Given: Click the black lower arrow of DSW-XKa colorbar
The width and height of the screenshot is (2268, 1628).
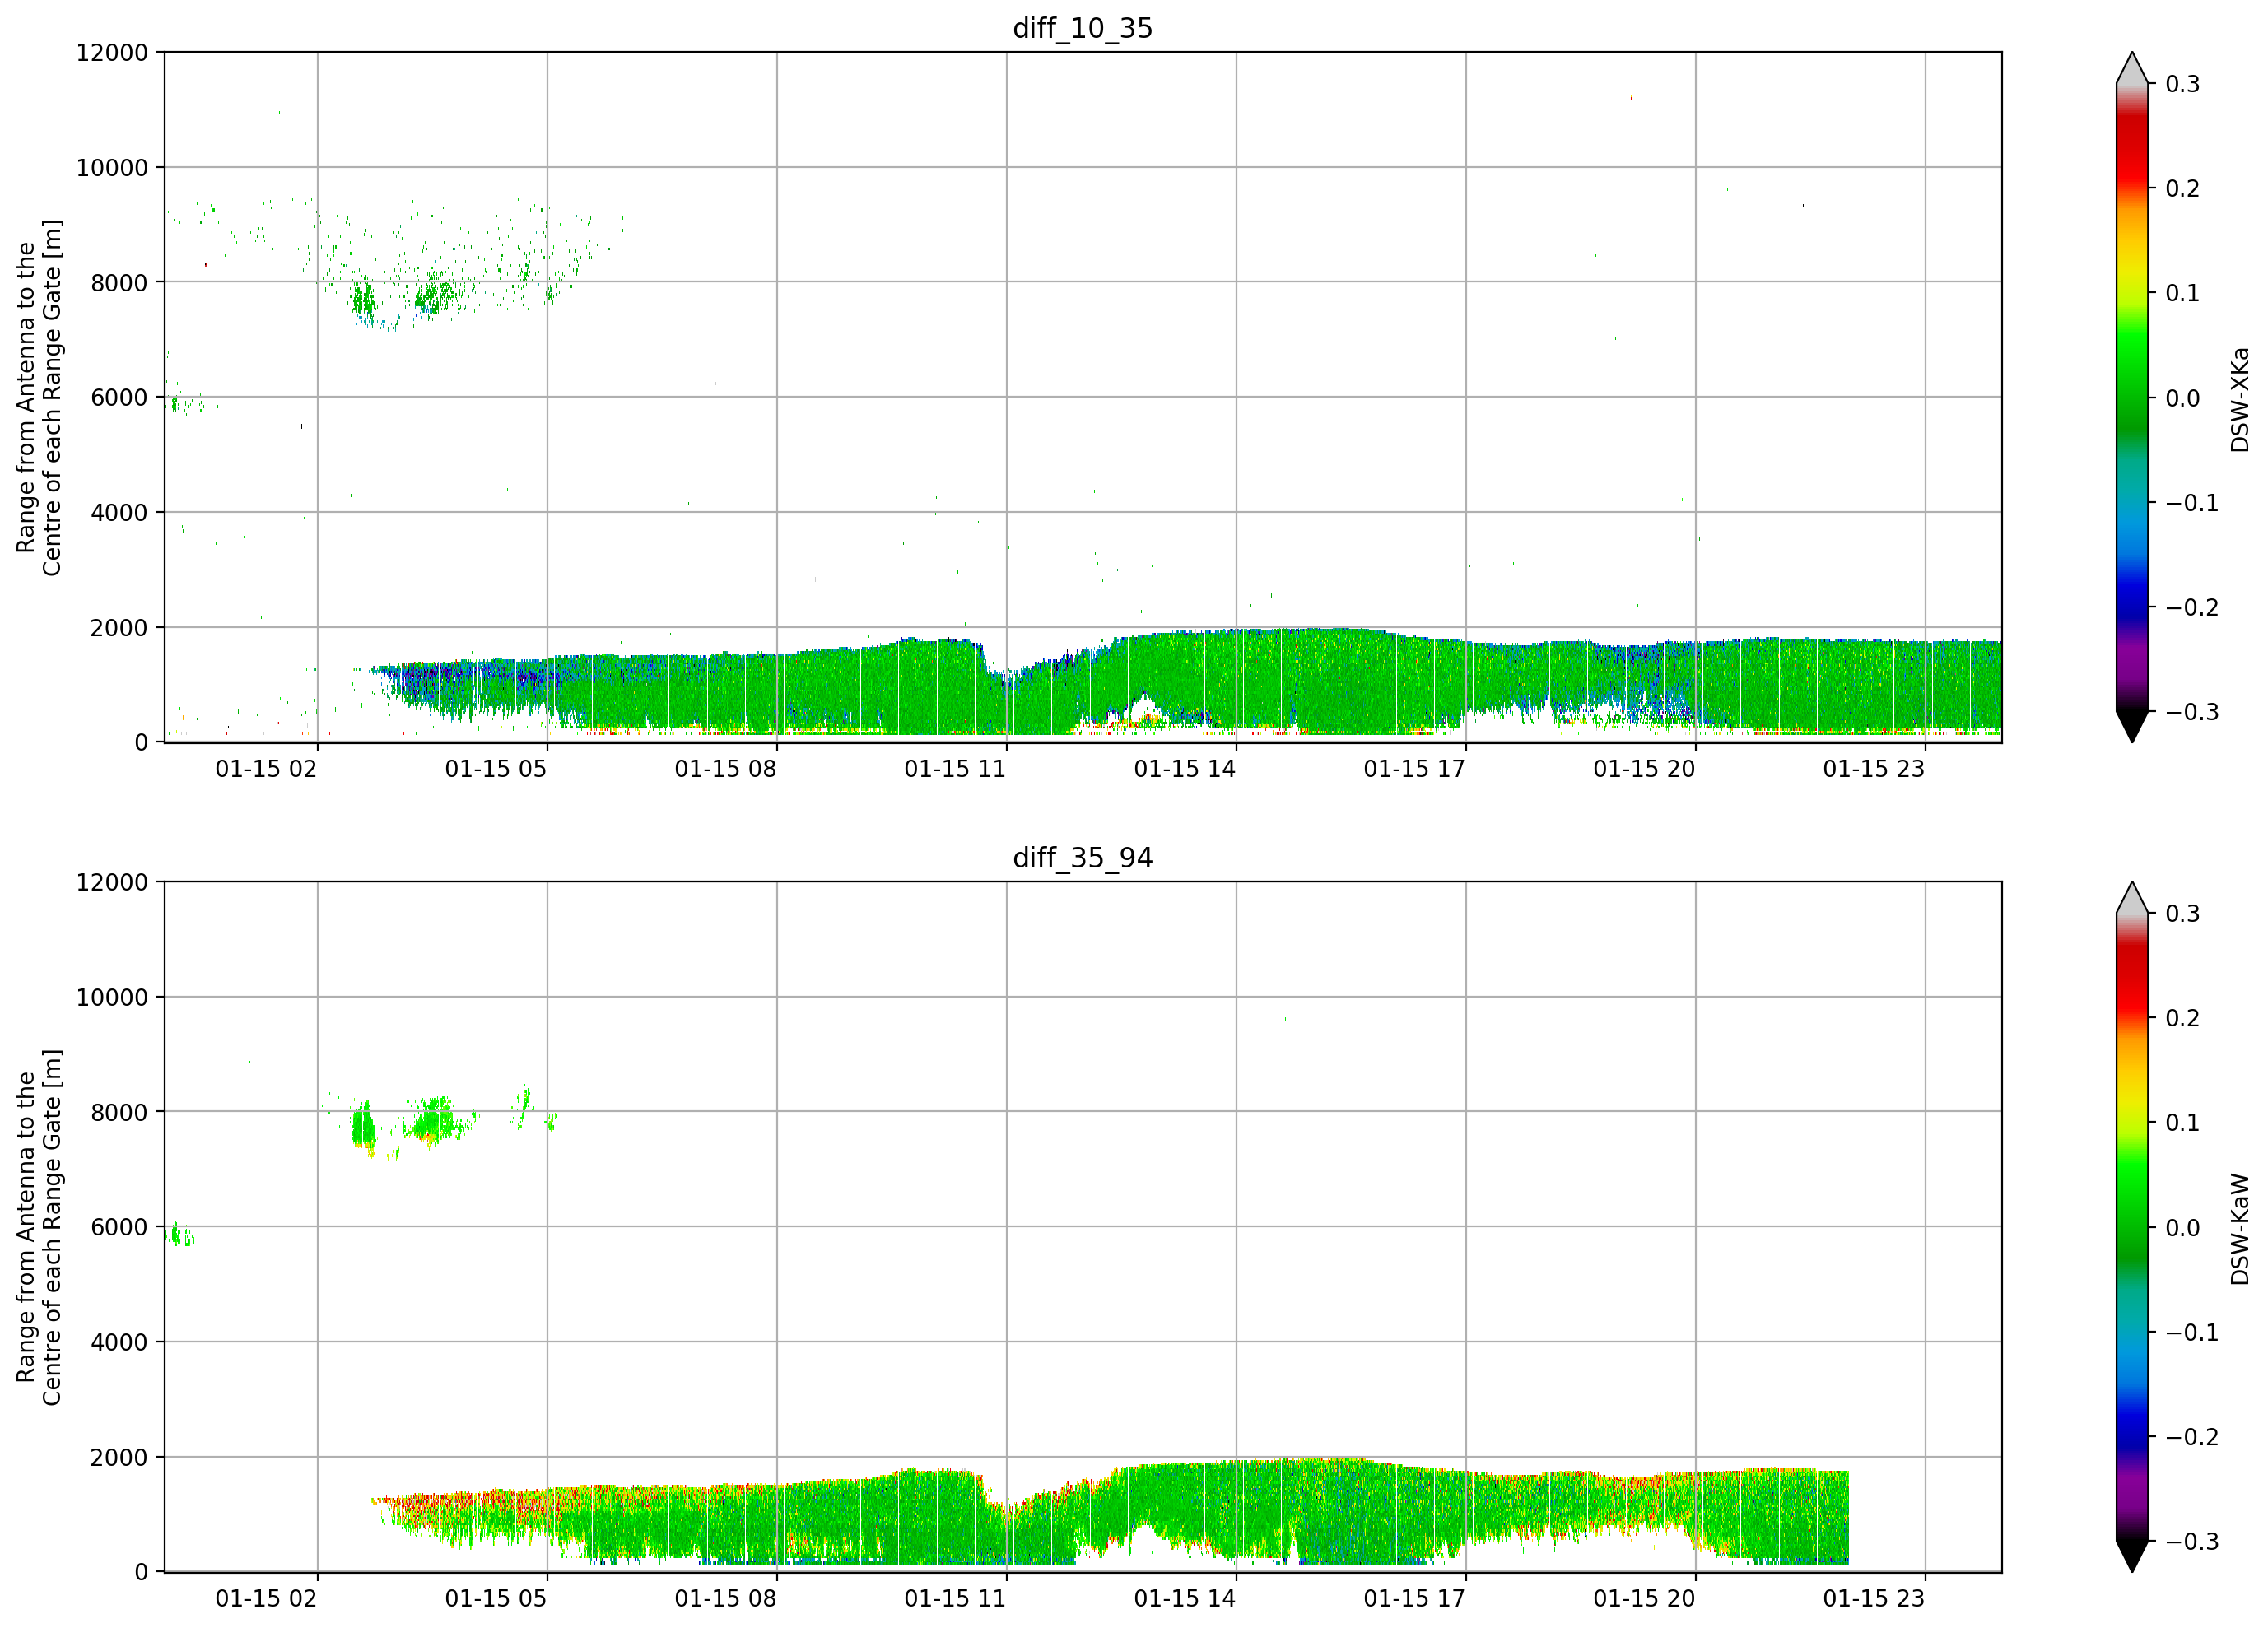Looking at the screenshot, I should [2132, 726].
